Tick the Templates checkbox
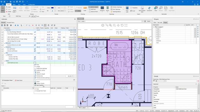This screenshot has height=112, width=200. pyautogui.click(x=131, y=8)
